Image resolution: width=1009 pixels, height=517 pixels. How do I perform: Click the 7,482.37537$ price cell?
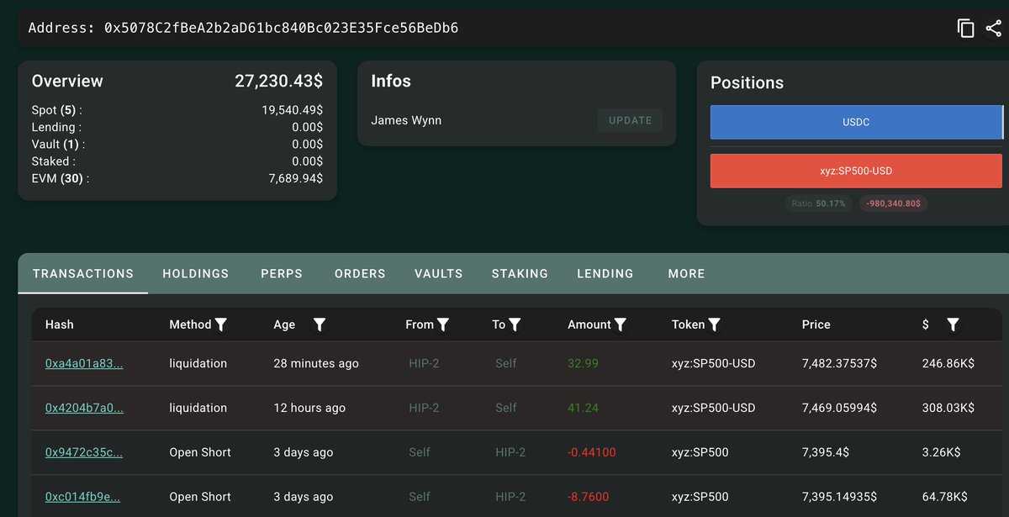click(x=839, y=364)
